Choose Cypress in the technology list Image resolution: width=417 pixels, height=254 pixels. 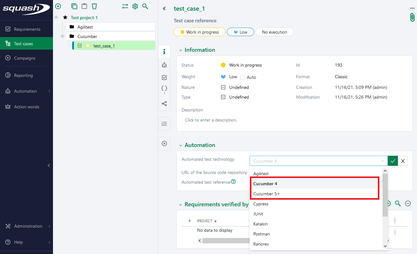[x=261, y=204]
